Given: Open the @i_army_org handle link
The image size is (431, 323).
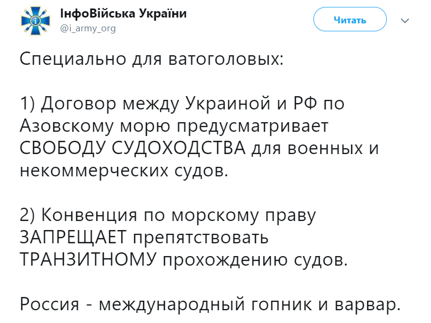Looking at the screenshot, I should coord(88,28).
